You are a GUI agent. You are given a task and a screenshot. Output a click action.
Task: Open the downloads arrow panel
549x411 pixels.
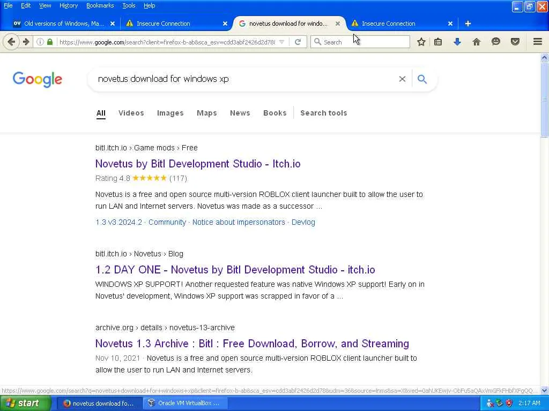tap(457, 42)
